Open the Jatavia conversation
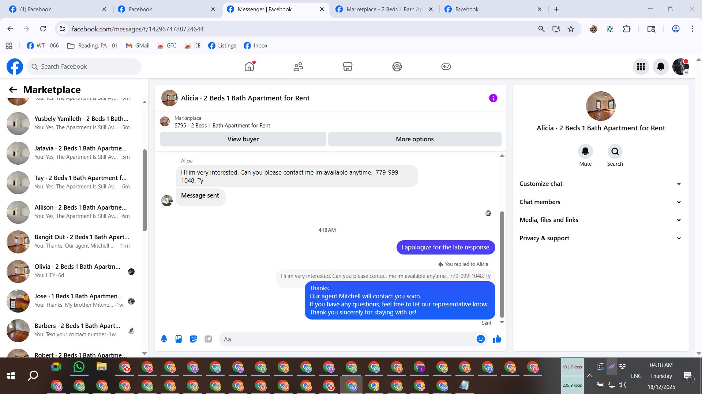 click(x=72, y=153)
